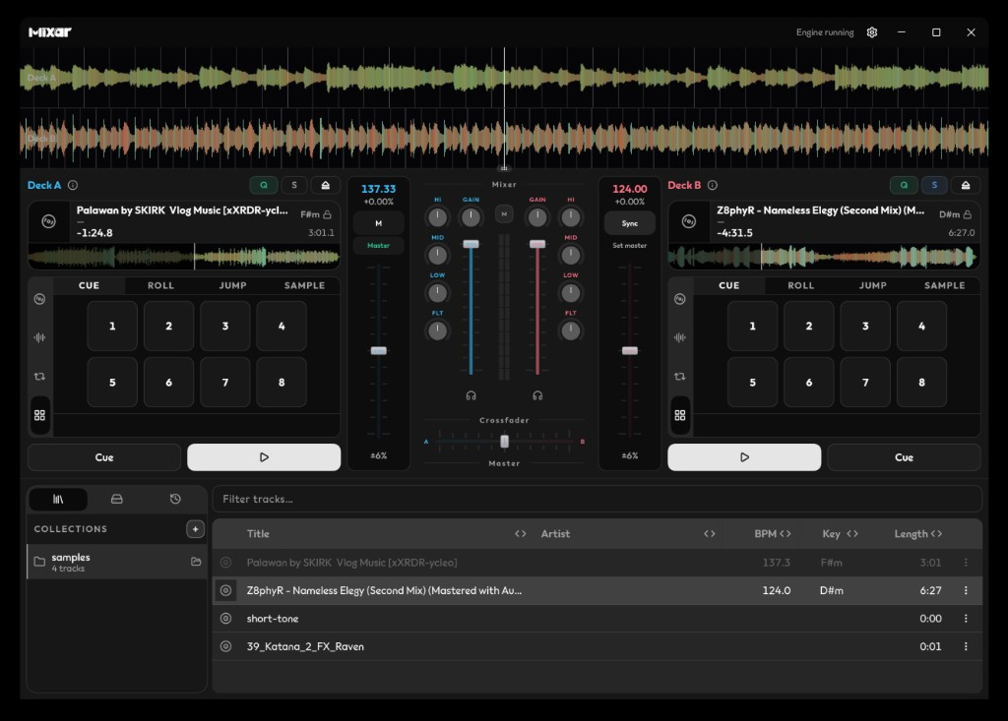Select Deck A vinyl mode side icon
The image size is (1008, 721).
(39, 299)
